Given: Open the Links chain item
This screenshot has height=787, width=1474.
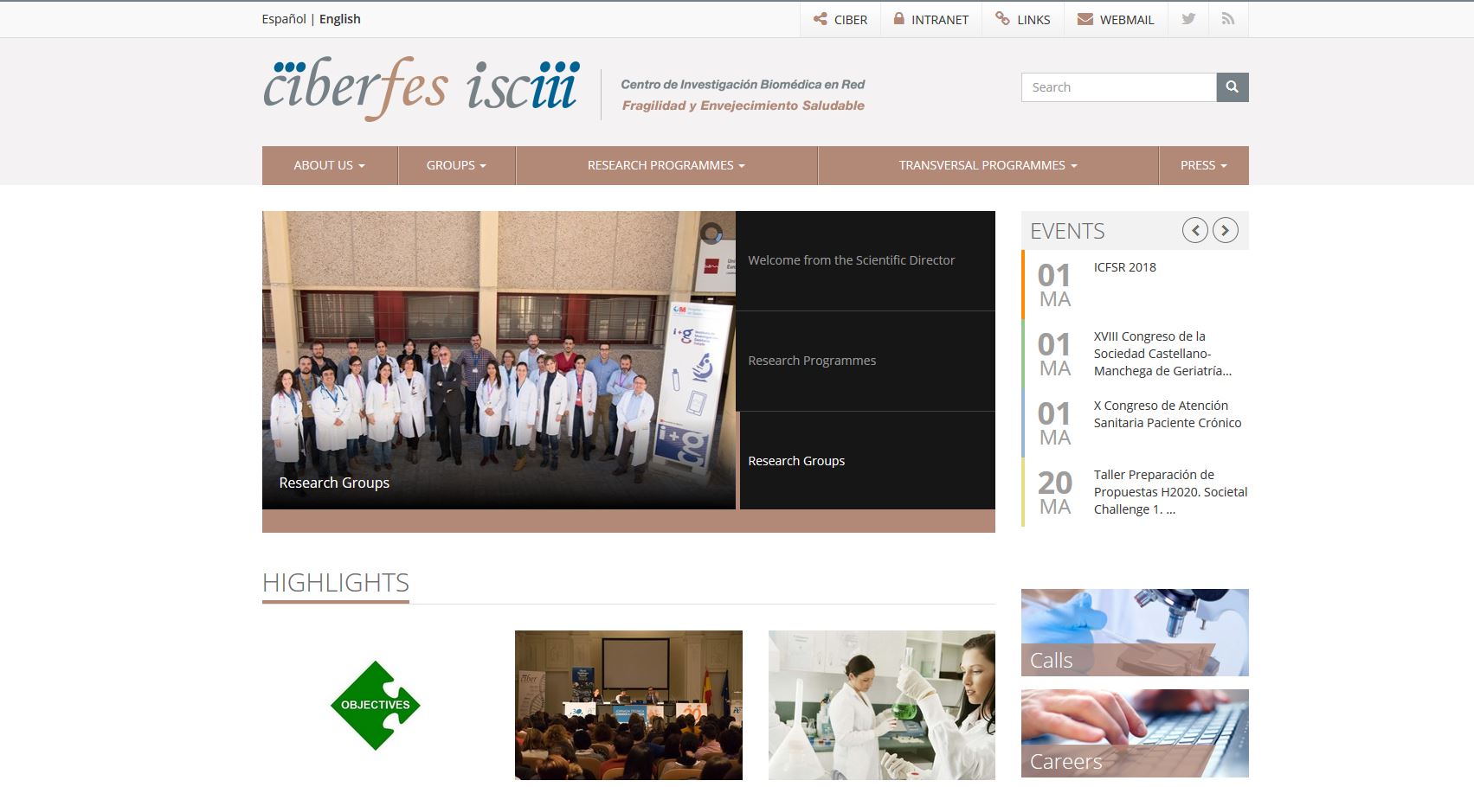Looking at the screenshot, I should [x=1022, y=19].
